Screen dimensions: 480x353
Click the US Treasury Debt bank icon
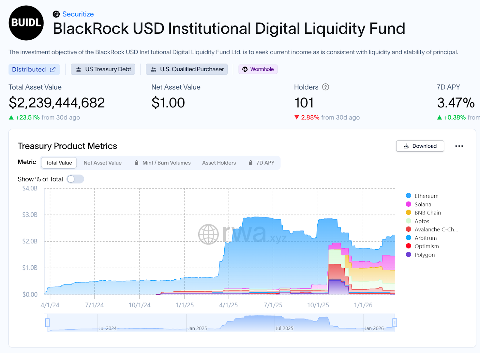79,69
